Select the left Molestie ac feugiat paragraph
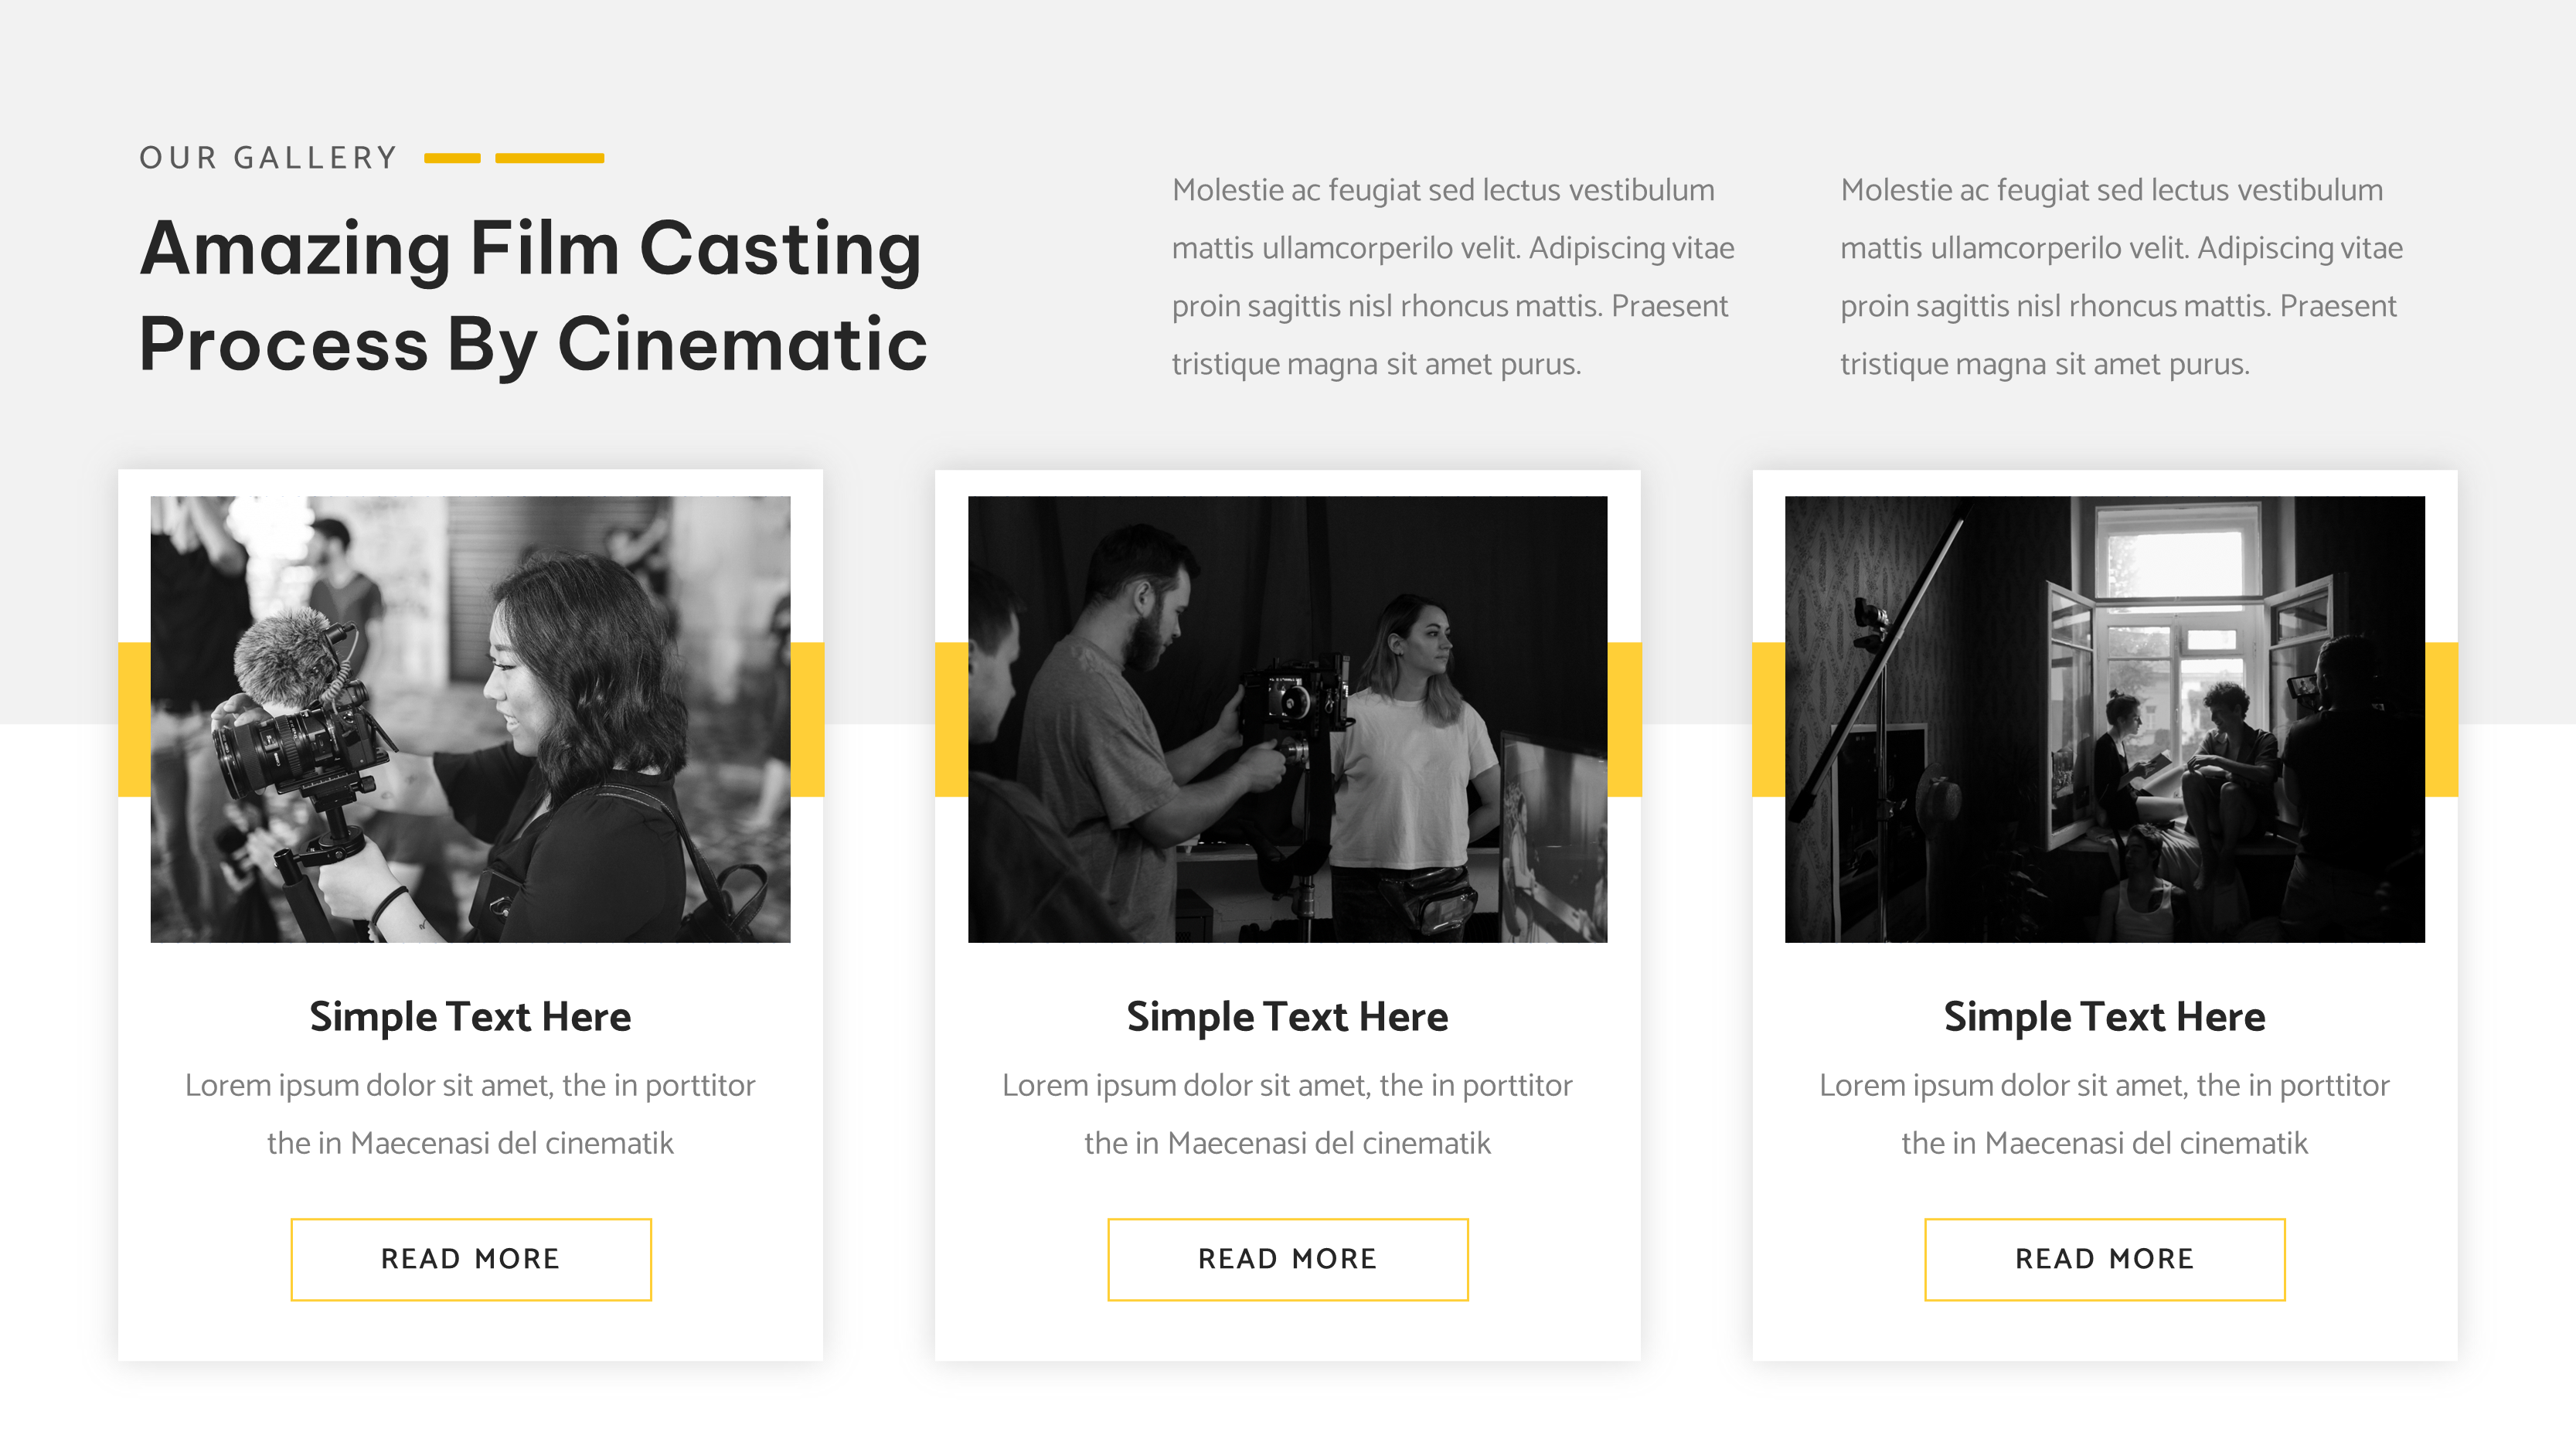This screenshot has width=2576, height=1449. (x=1451, y=275)
